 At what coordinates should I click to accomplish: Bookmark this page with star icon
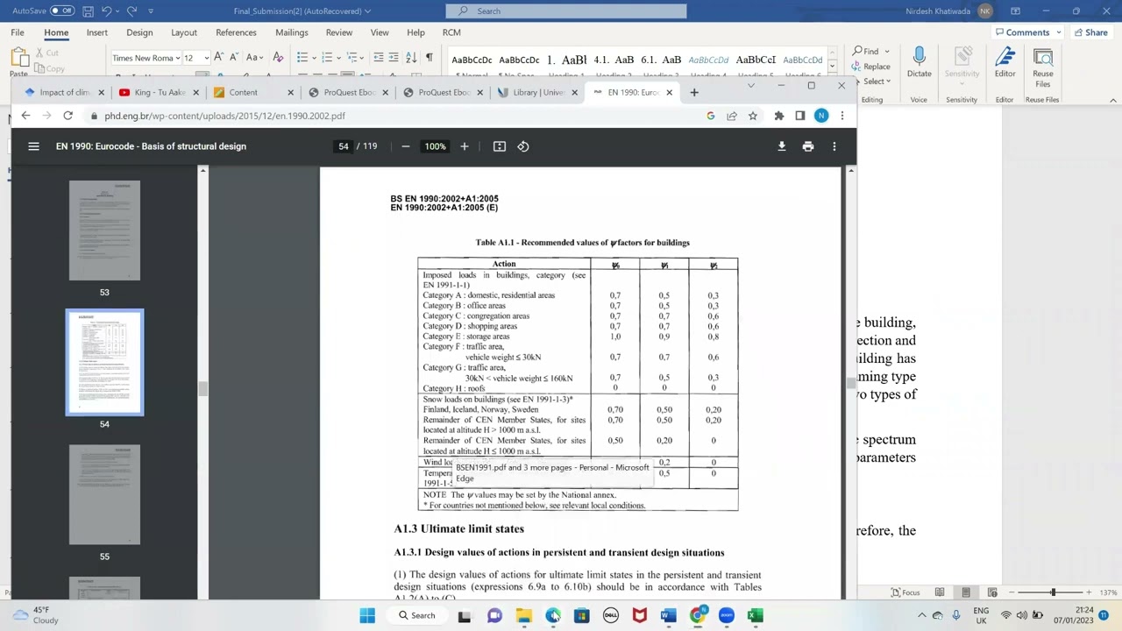click(x=752, y=116)
